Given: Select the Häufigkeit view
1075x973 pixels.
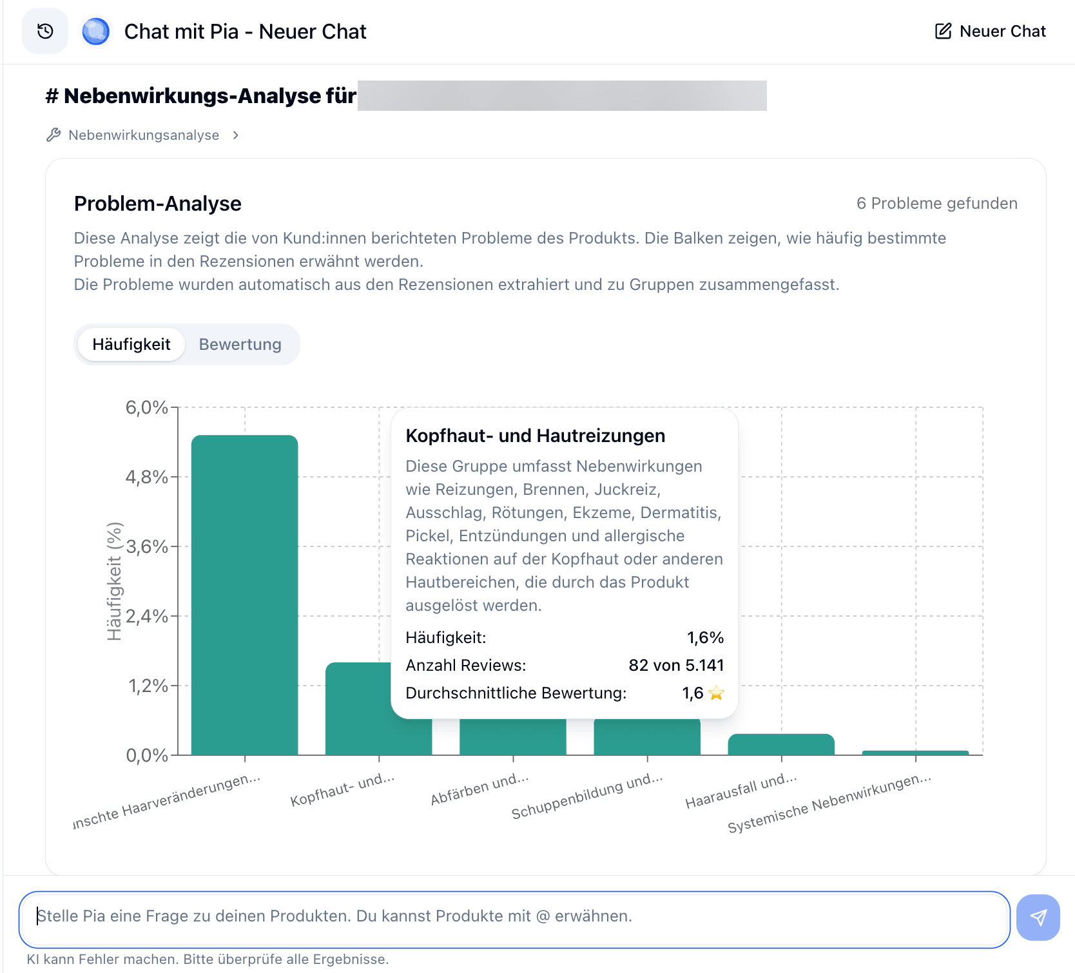Looking at the screenshot, I should [131, 344].
